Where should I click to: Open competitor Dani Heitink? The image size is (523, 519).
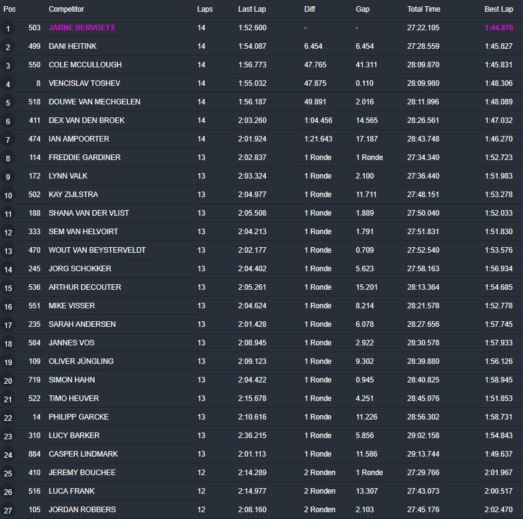coord(72,46)
